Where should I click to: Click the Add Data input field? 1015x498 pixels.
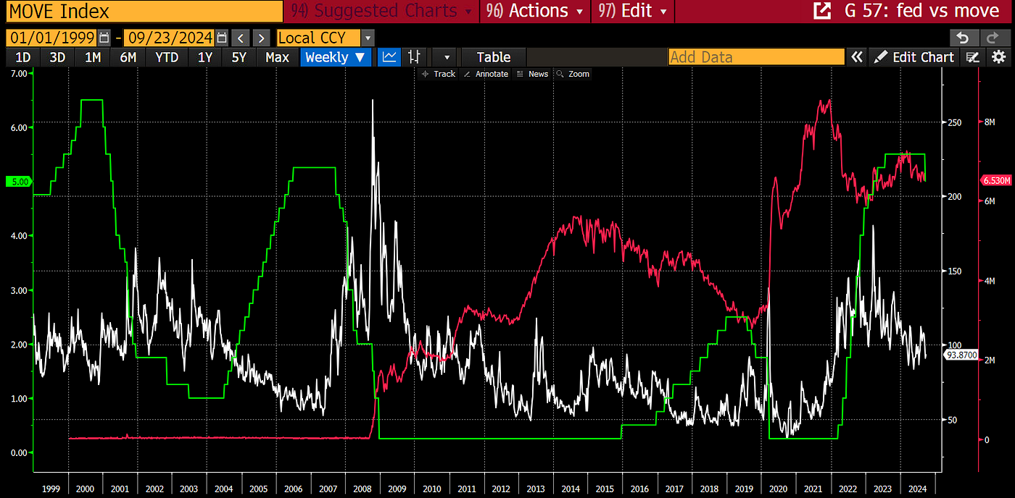[x=756, y=56]
